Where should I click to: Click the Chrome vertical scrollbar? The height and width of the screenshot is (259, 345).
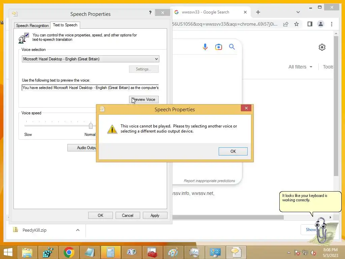(336, 106)
